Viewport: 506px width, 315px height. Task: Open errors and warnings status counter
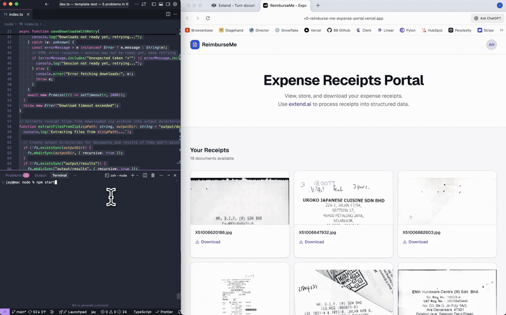click(x=114, y=312)
